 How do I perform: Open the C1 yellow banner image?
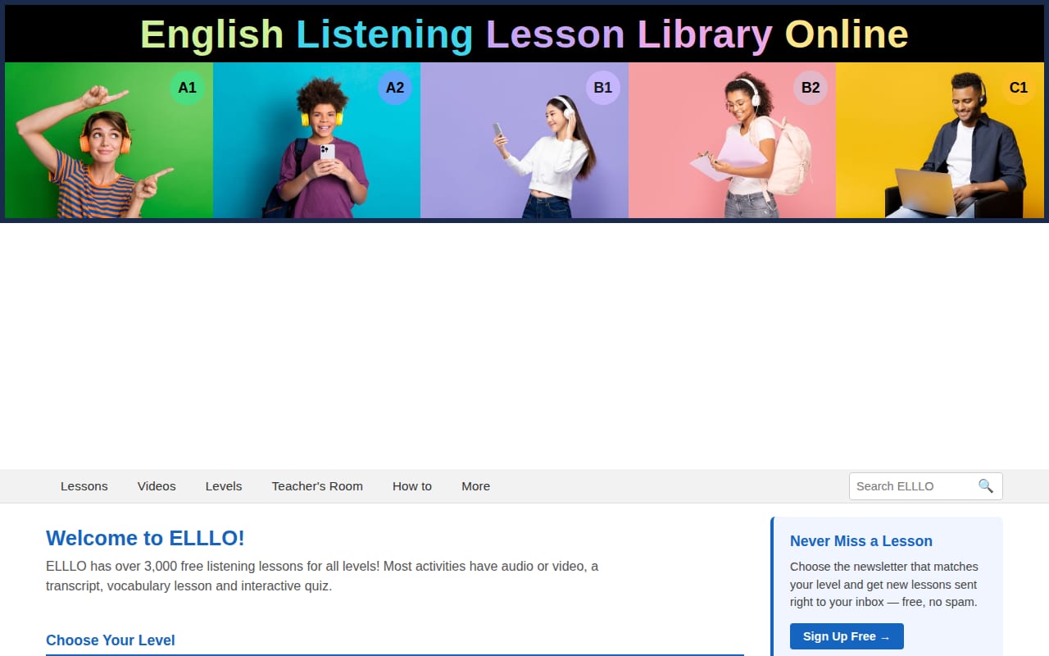(940, 140)
